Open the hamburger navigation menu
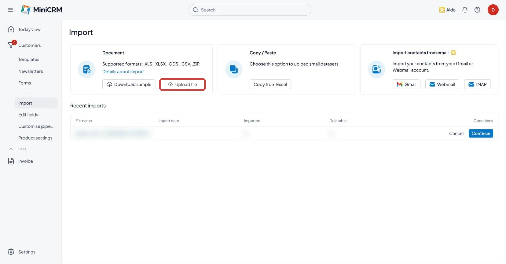The image size is (506, 264). [10, 10]
